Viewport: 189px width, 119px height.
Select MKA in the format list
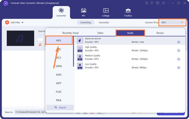coord(59,100)
